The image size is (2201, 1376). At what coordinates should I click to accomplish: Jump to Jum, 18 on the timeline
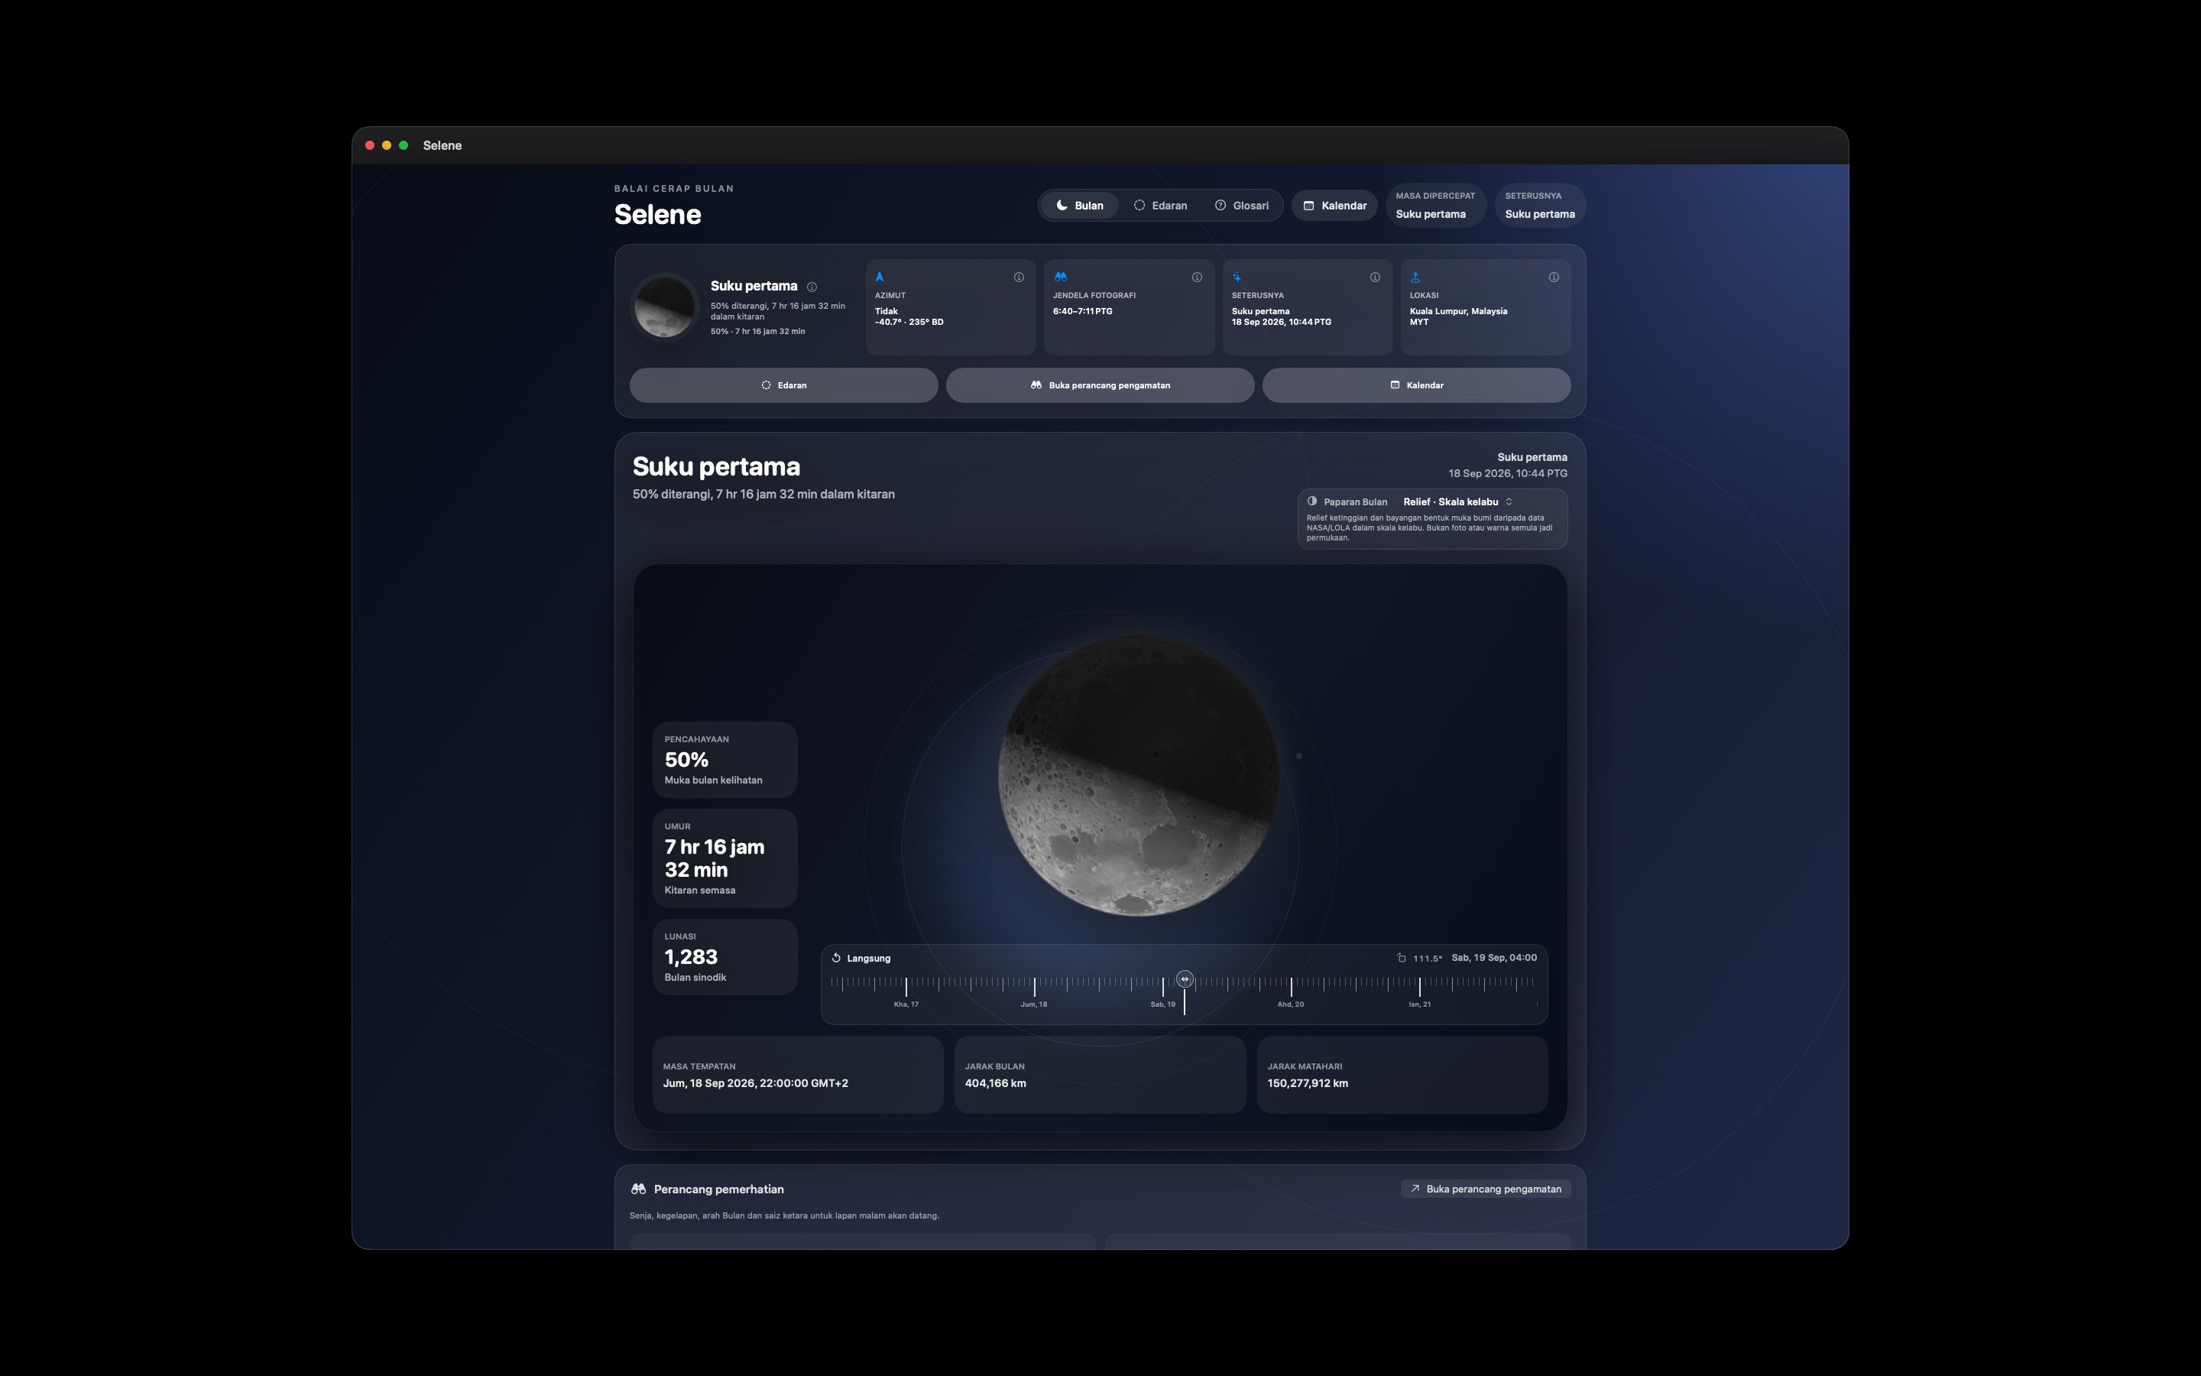tap(1034, 1004)
